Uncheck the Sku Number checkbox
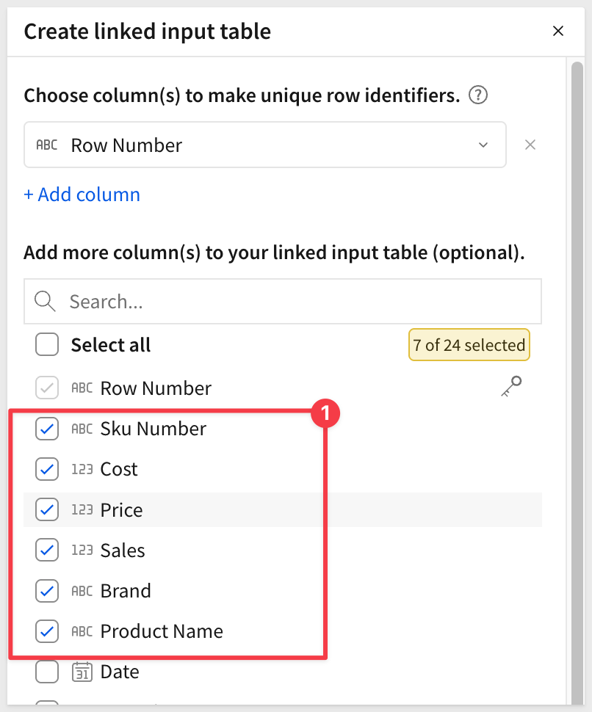The height and width of the screenshot is (712, 592). [47, 429]
